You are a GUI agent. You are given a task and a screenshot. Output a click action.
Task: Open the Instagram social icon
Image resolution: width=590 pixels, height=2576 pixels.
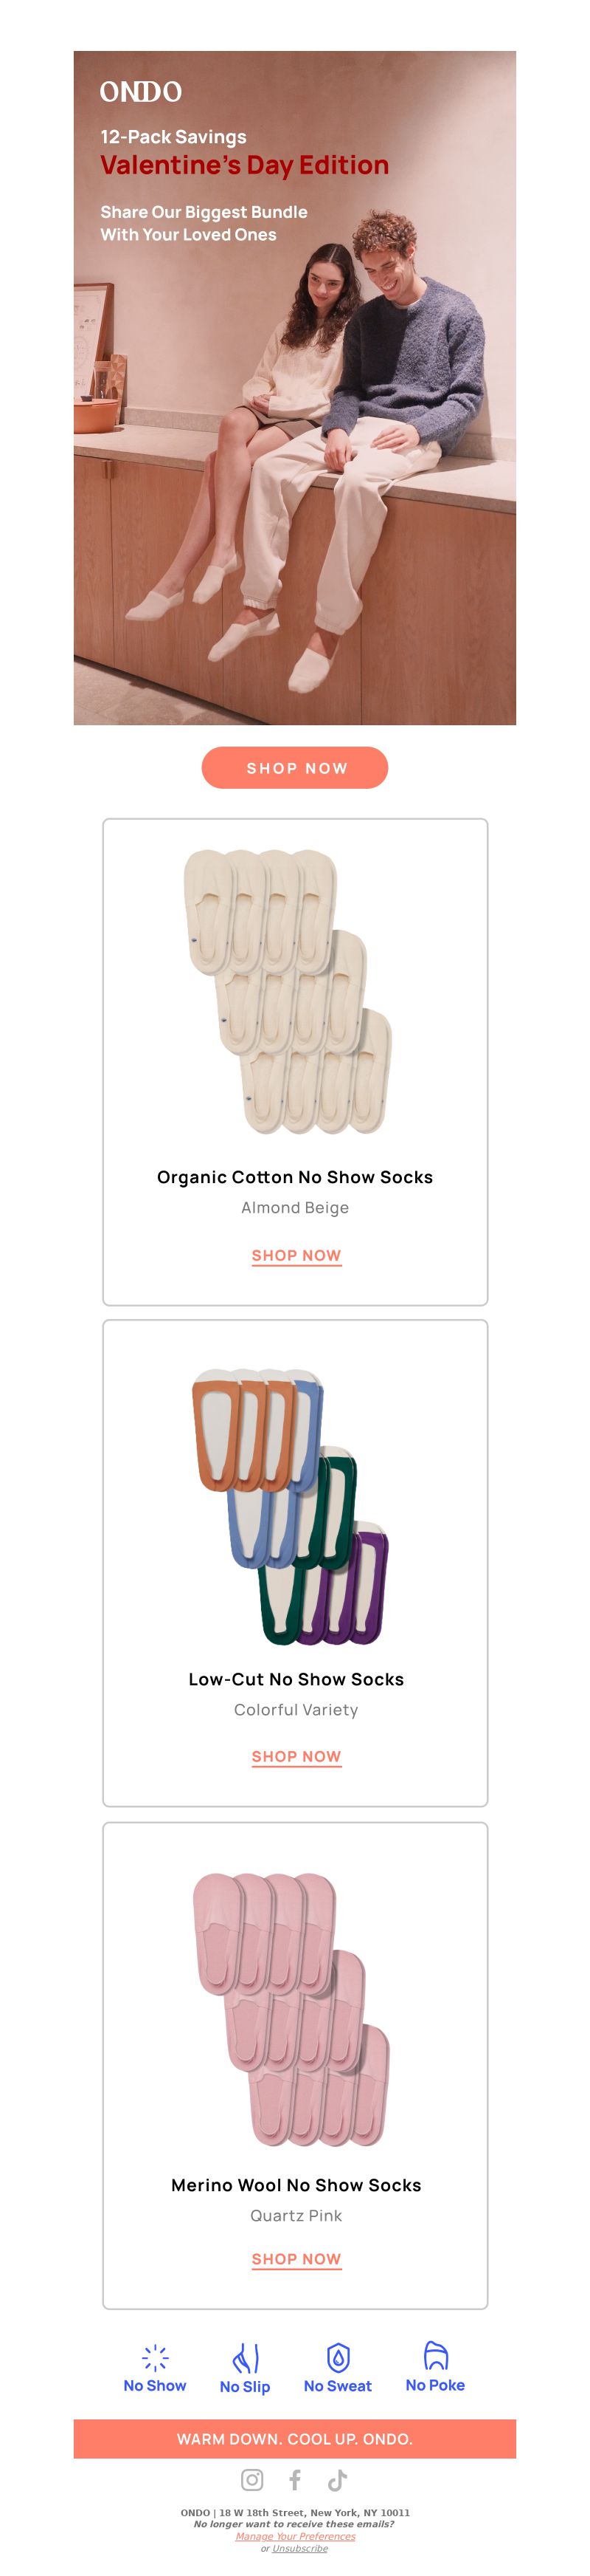[x=252, y=2479]
